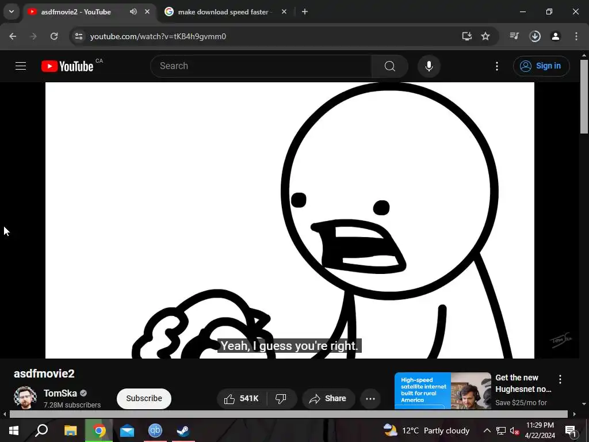Screen dimensions: 589x442
Task: Click the horizontal scrollbar right arrow
Action: [x=575, y=414]
